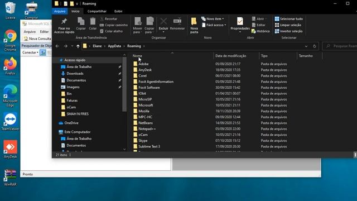
Task: Select the Foxit Software folder
Action: tap(149, 88)
